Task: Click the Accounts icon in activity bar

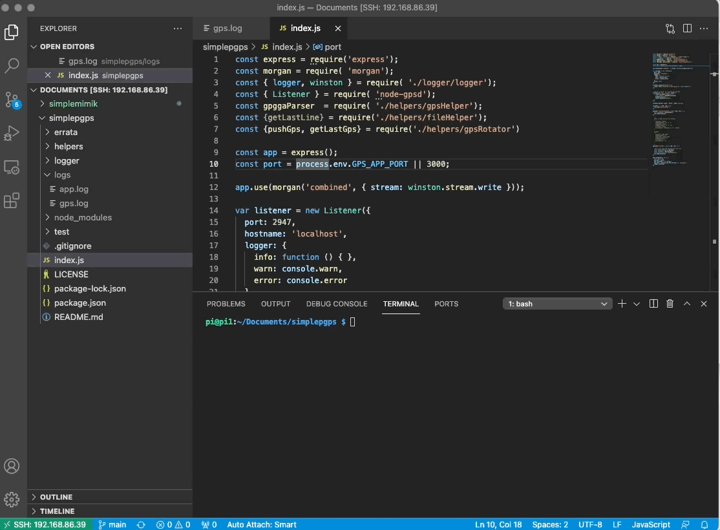Action: click(x=12, y=466)
